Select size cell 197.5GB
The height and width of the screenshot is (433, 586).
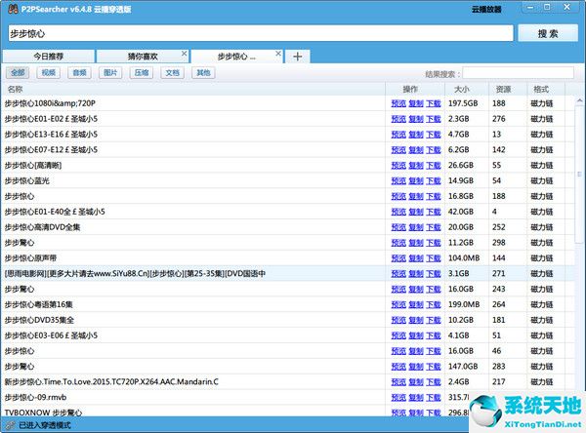[x=463, y=103]
